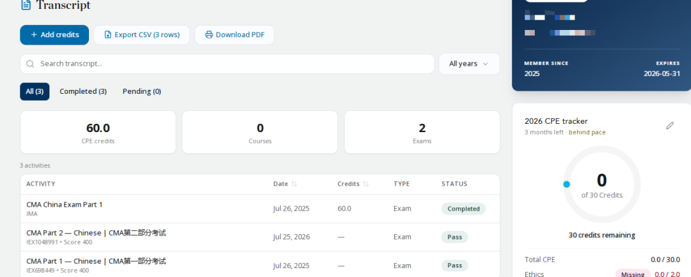Click the pencil edit icon on CPE tracker
The width and height of the screenshot is (691, 277).
pos(670,126)
